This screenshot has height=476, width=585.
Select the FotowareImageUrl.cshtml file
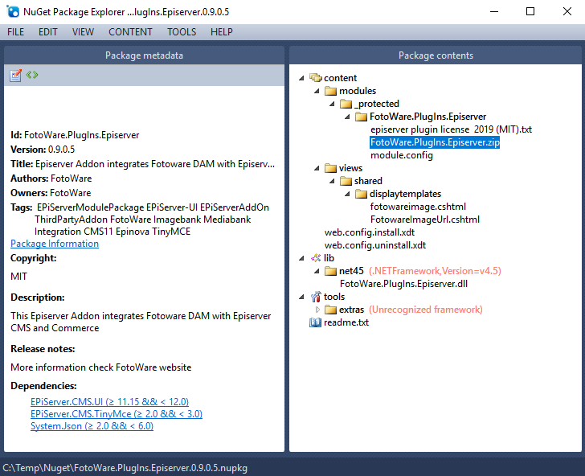(425, 220)
